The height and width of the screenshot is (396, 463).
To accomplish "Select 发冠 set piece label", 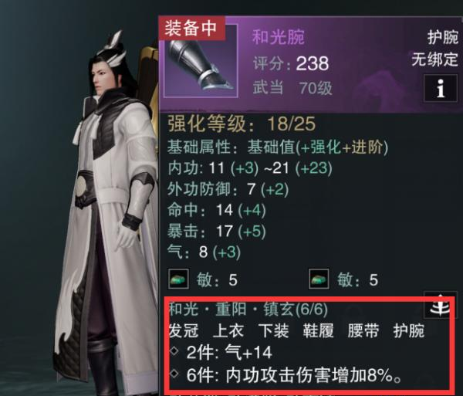I will 184,330.
